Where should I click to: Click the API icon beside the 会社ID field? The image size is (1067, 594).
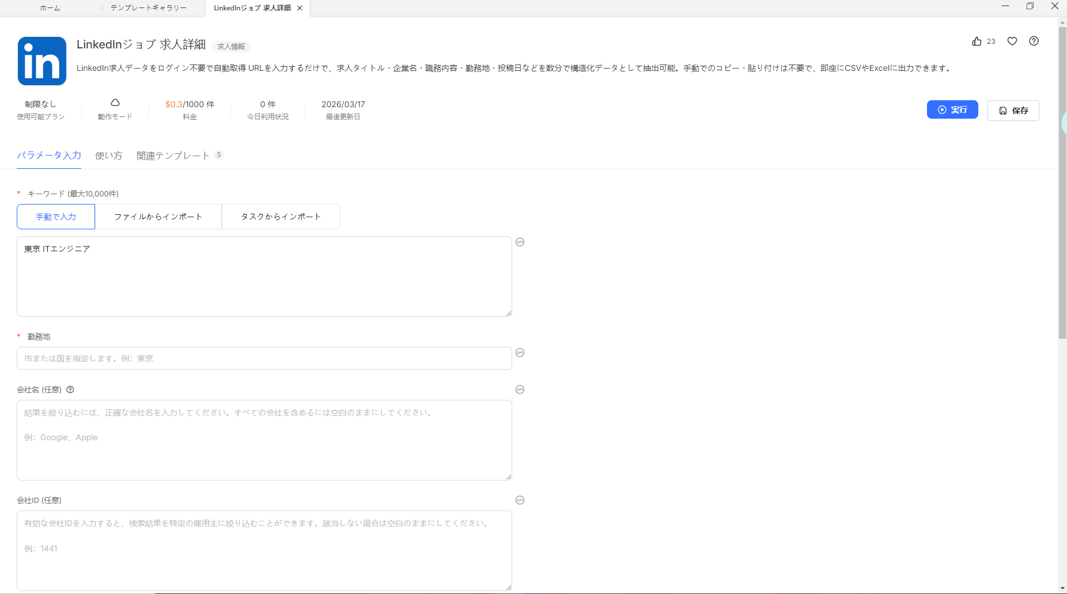click(x=520, y=500)
